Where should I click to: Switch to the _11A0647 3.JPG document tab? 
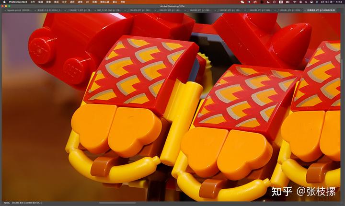[80, 11]
